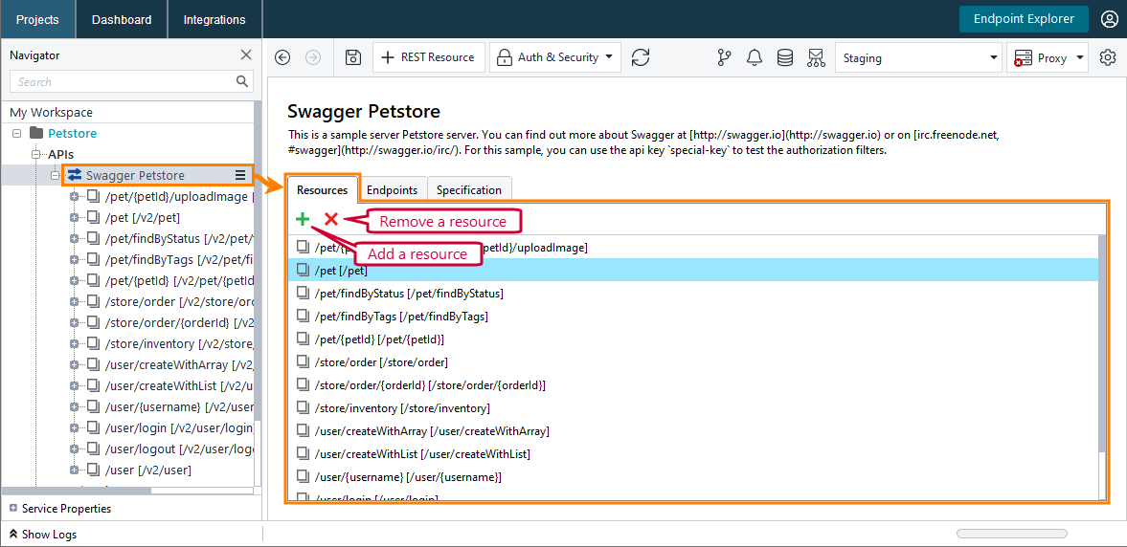The width and height of the screenshot is (1127, 547).
Task: Click My Workspace label in Navigator
Action: (51, 112)
